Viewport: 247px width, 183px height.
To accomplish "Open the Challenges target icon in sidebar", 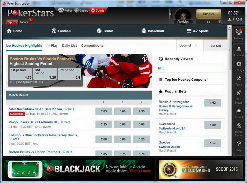I will click(239, 32).
